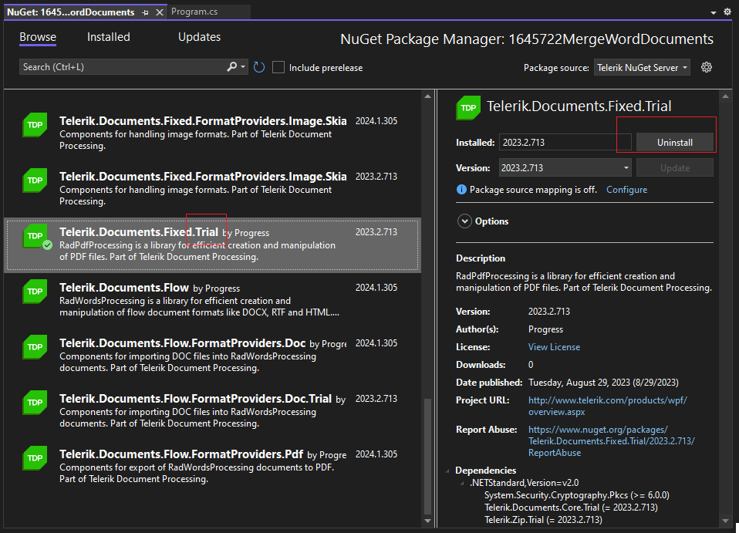
Task: Expand the Options section
Action: (464, 221)
